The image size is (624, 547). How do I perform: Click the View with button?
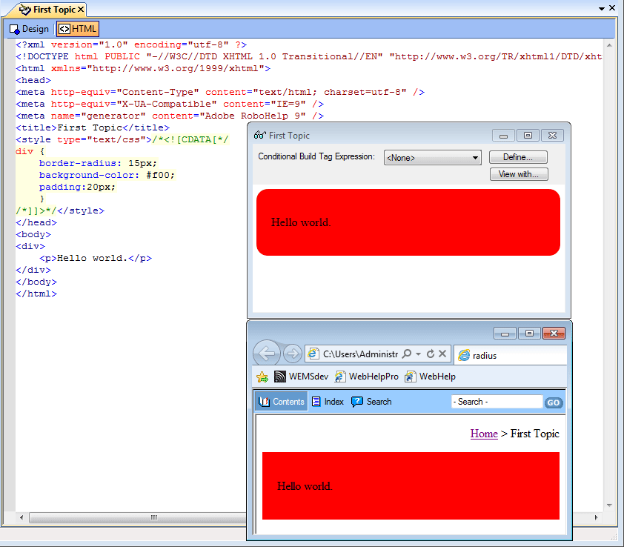tap(518, 174)
